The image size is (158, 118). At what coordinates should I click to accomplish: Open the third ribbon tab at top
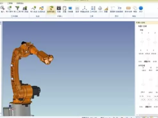pyautogui.click(x=20, y=3)
